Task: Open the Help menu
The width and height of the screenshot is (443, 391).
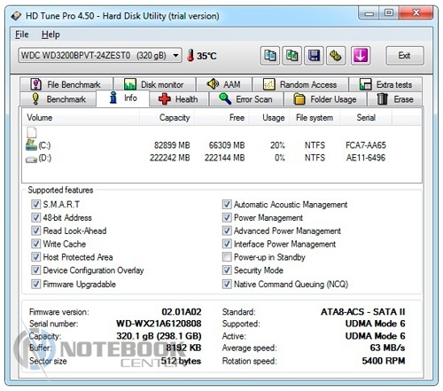Action: (x=51, y=35)
